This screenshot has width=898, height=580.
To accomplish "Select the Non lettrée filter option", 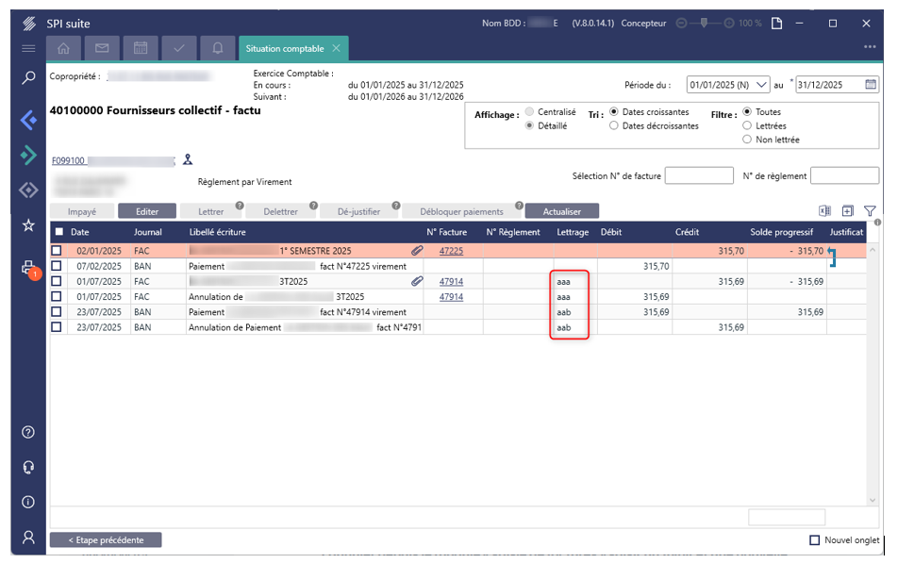I will click(748, 140).
